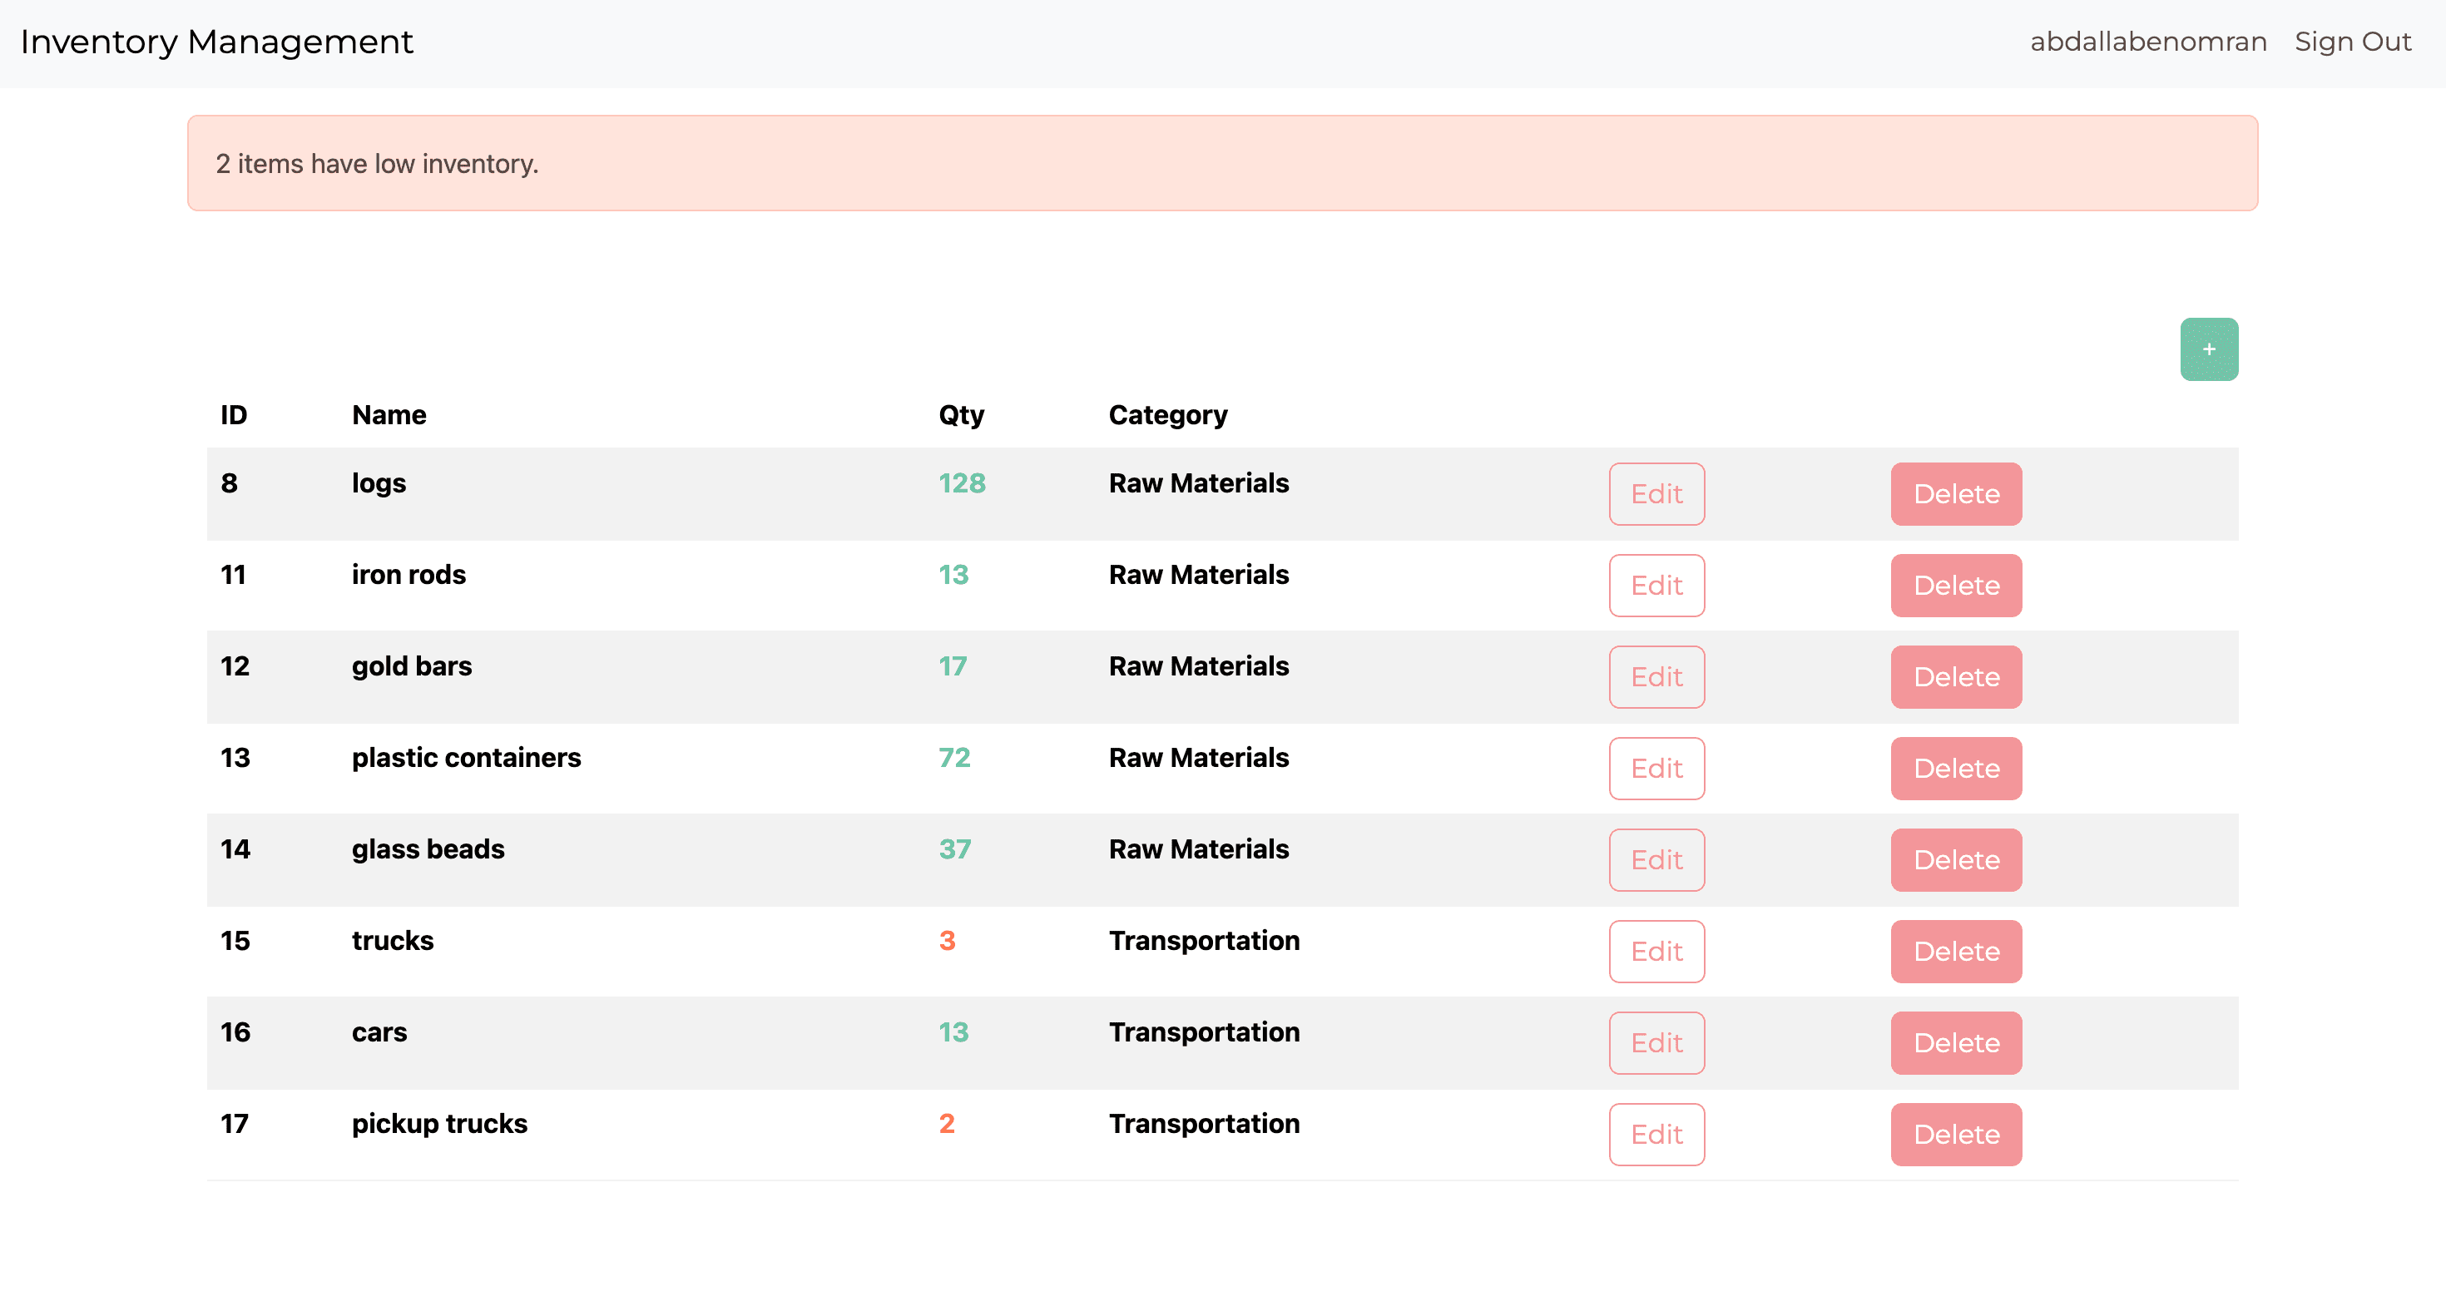This screenshot has height=1311, width=2446.
Task: Delete the plastic containers entry
Action: point(1955,768)
